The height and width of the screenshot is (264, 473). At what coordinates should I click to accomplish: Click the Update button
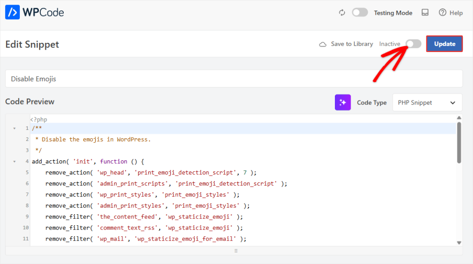tap(444, 44)
